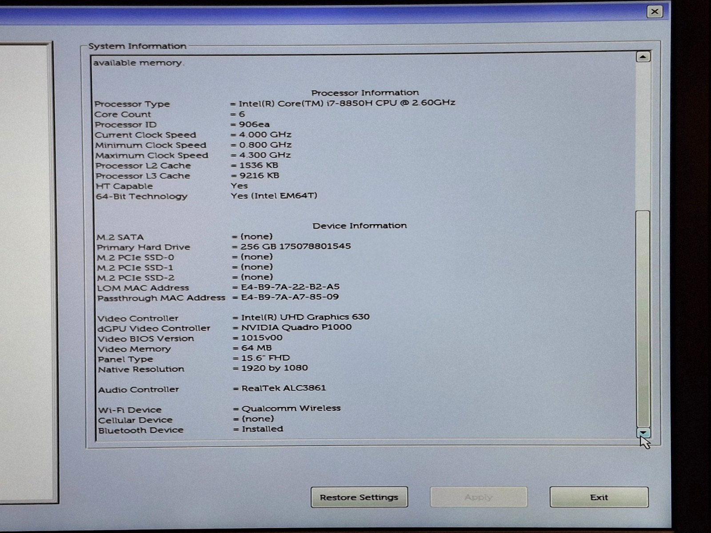Click the Restore Settings button
Image resolution: width=711 pixels, height=533 pixels.
[x=359, y=497]
